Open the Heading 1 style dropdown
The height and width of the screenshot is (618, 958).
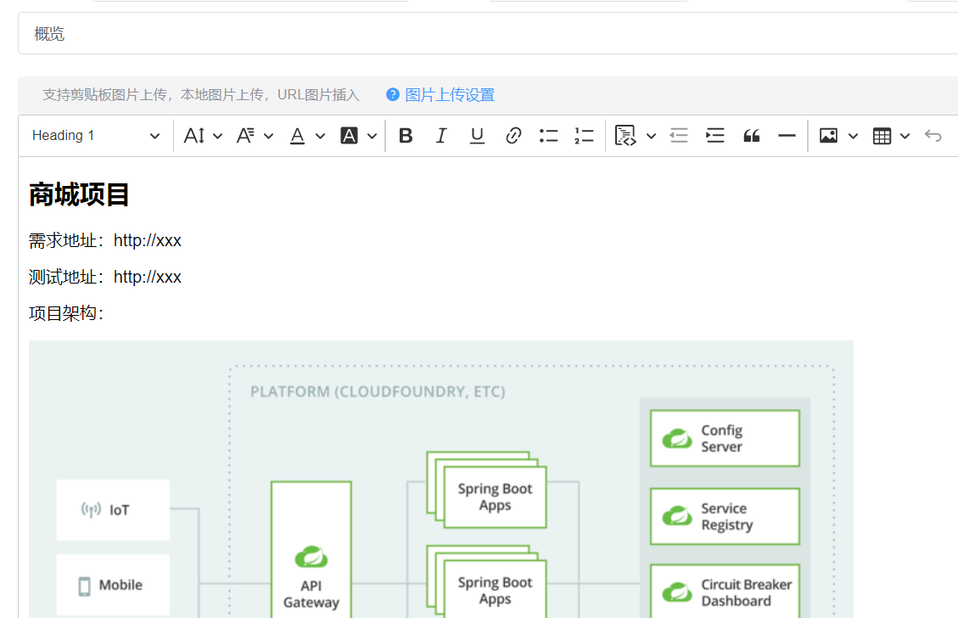pyautogui.click(x=96, y=136)
